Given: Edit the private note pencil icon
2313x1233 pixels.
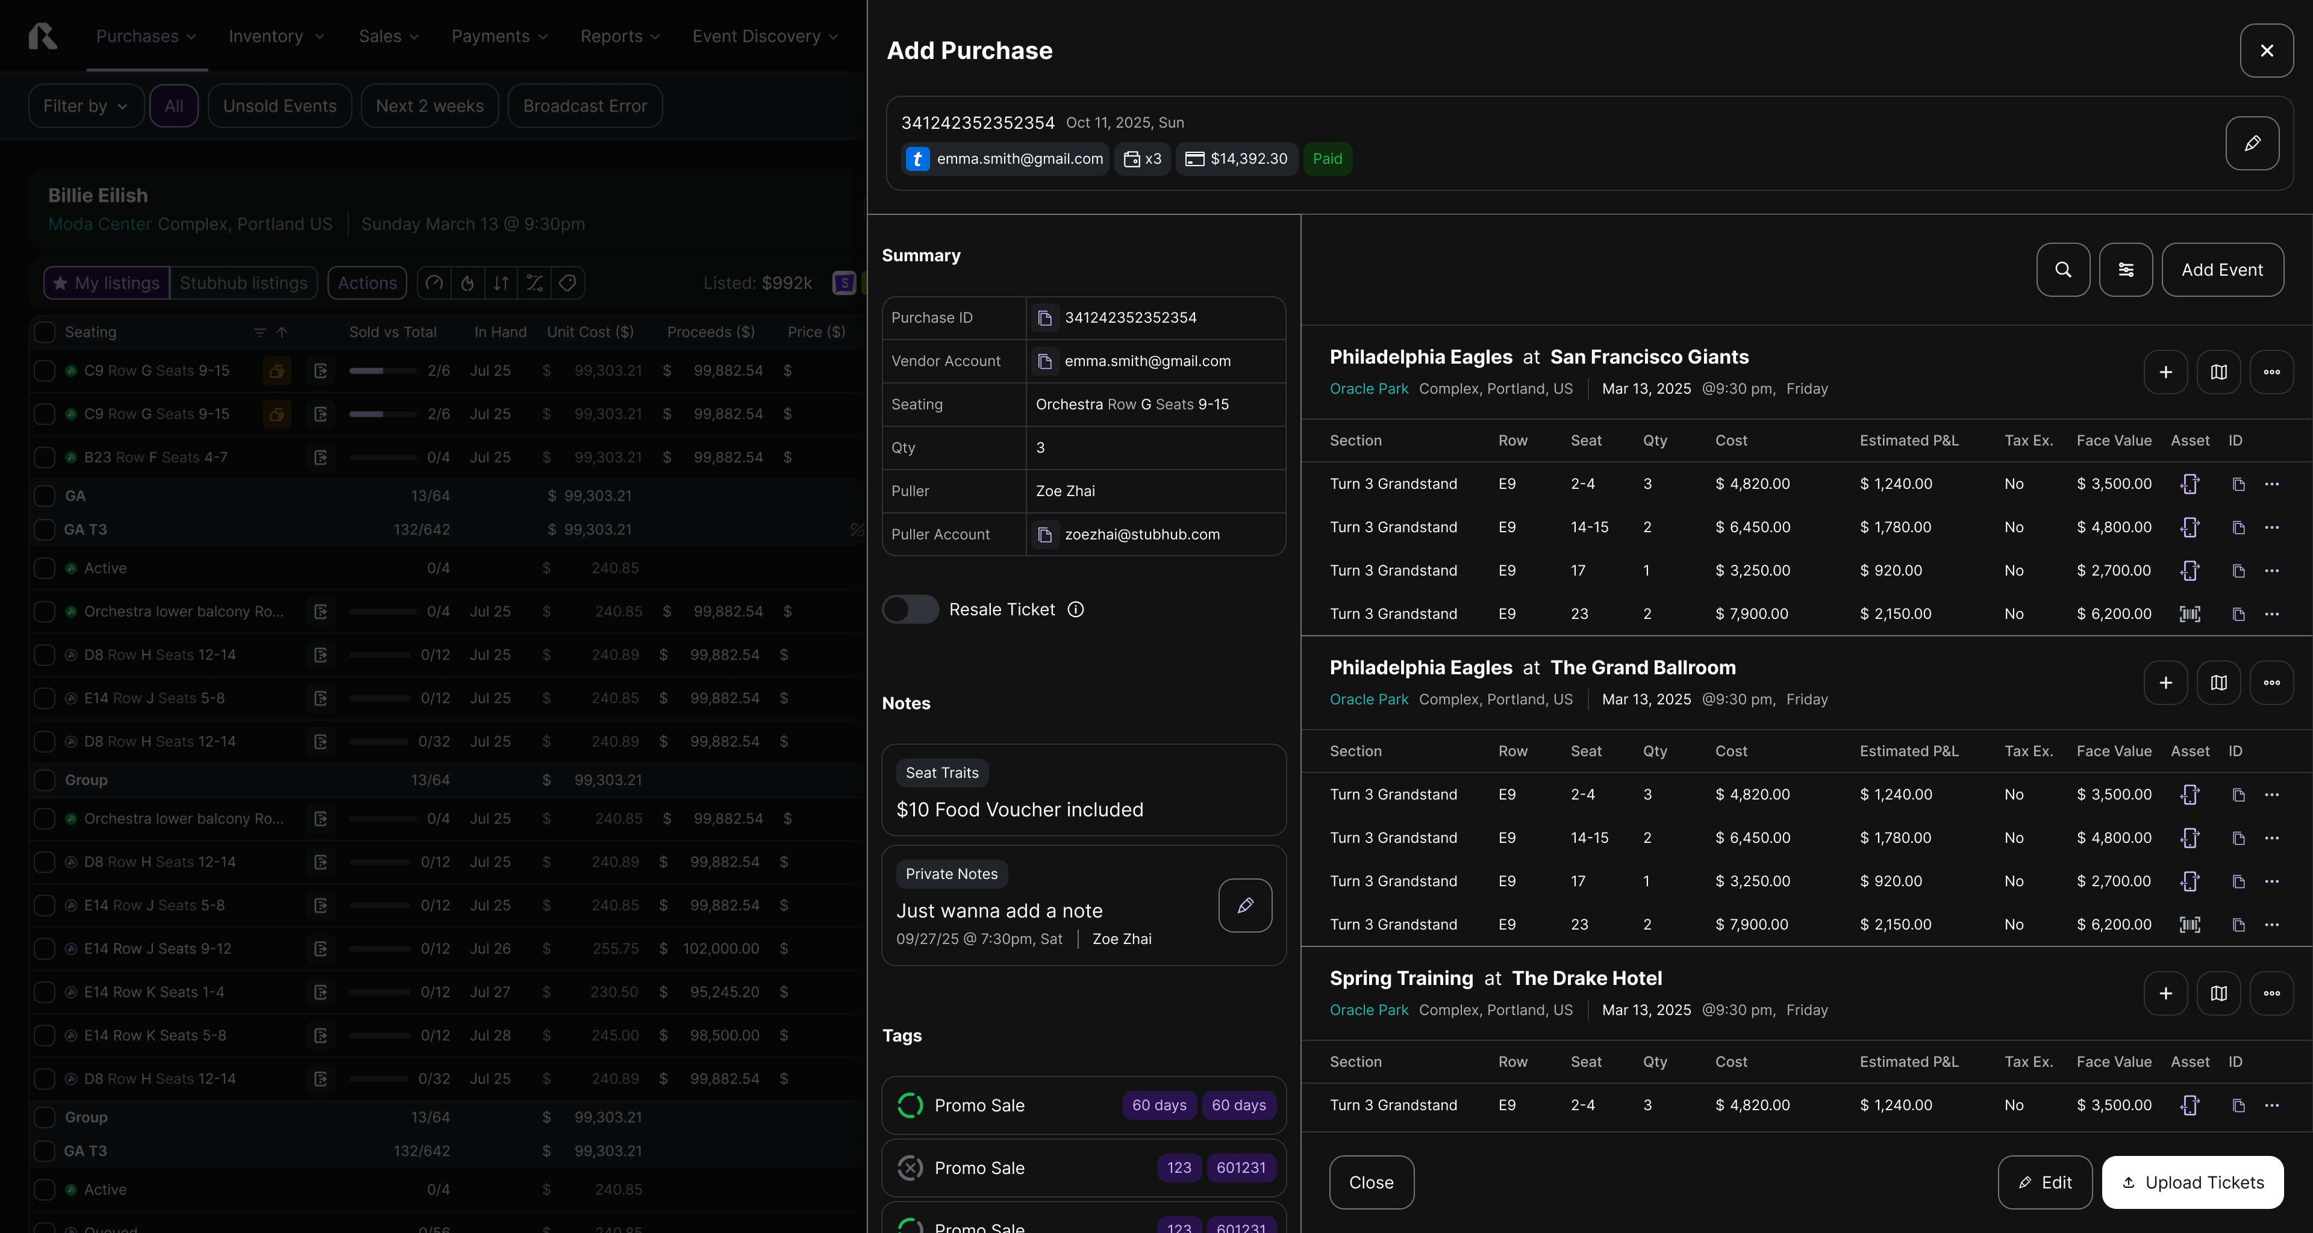Looking at the screenshot, I should (1244, 904).
